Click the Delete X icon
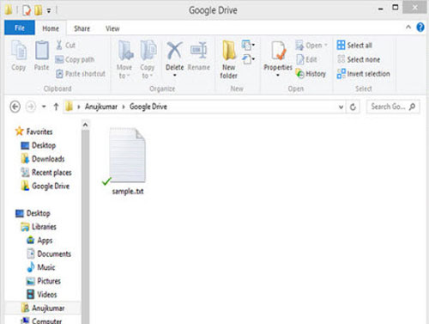Screen dimensions: 429x324 (x=174, y=51)
